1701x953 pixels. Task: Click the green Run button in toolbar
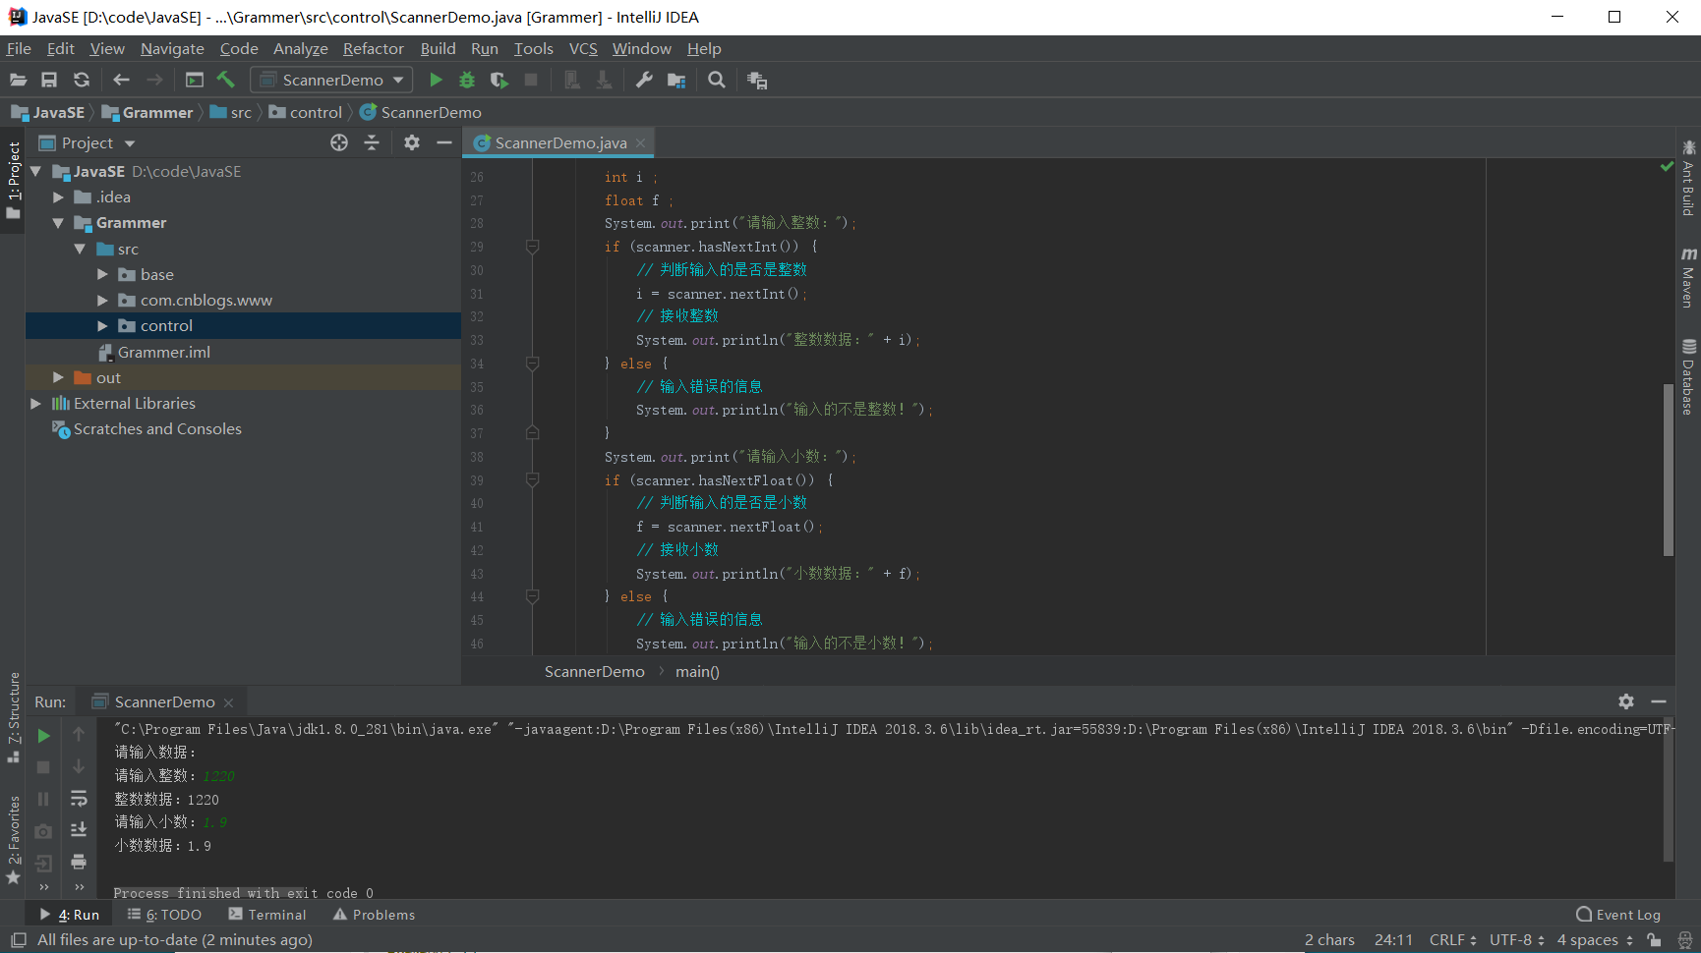pos(436,80)
